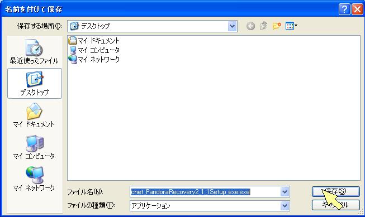Click the デスクトップ location combo box
This screenshot has height=217, width=365.
(x=152, y=26)
